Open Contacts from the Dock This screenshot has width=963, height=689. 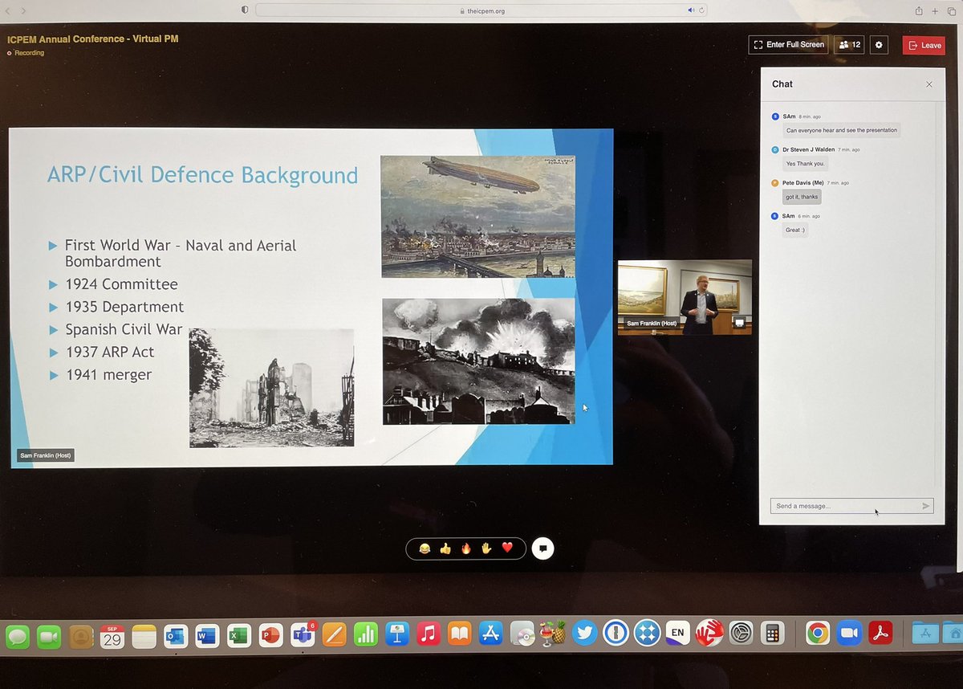click(x=80, y=636)
